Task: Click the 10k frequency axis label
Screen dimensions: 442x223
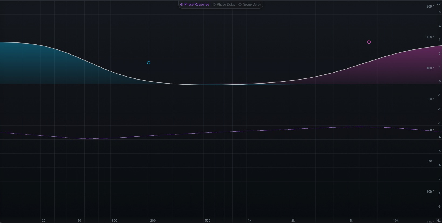Action: coord(396,221)
